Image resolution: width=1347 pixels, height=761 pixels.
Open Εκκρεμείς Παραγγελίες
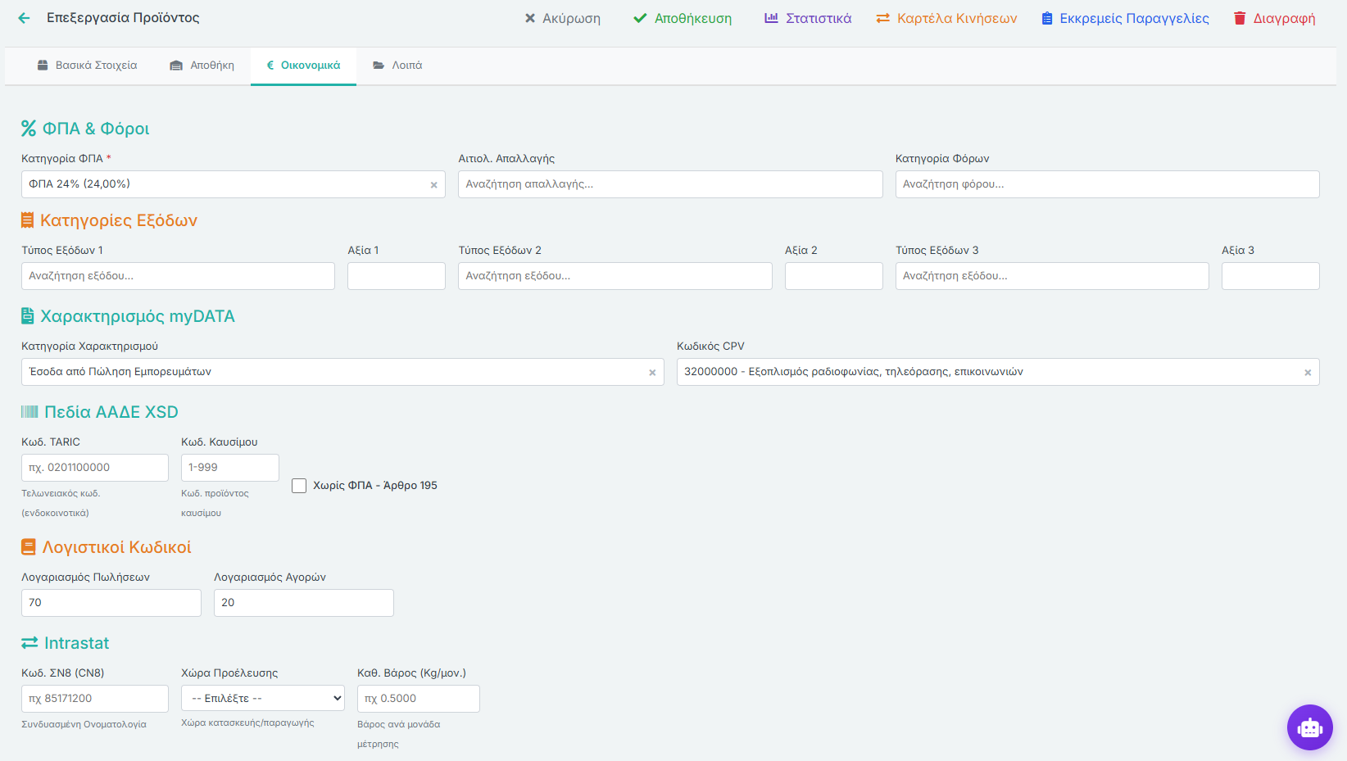click(x=1125, y=18)
